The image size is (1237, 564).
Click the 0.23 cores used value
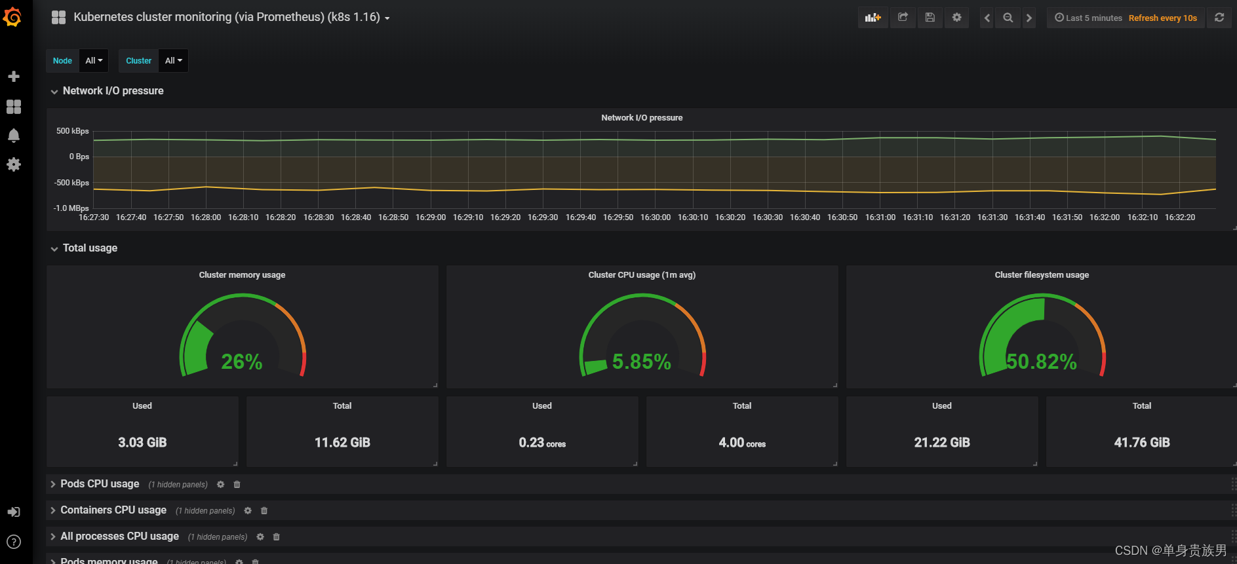(542, 443)
